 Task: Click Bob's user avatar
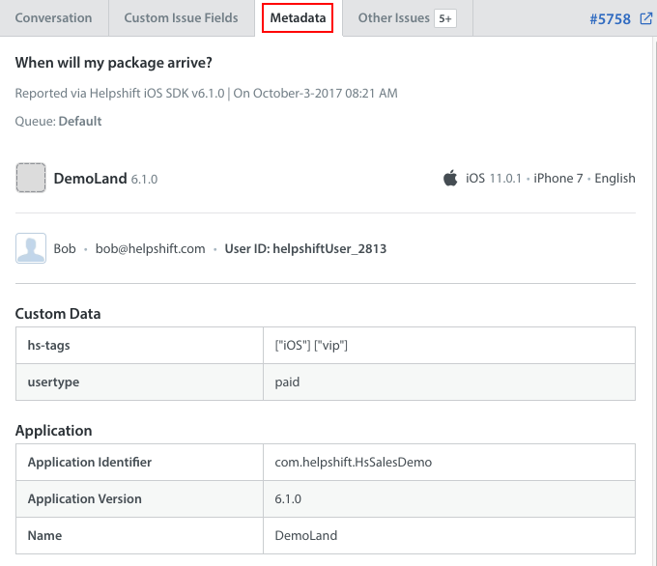(x=31, y=248)
